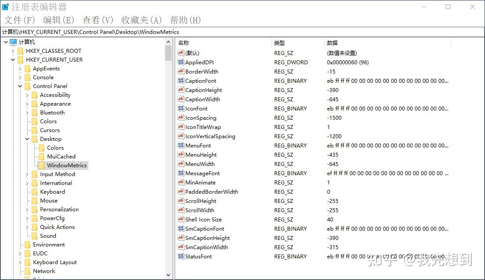Select the Network key

pyautogui.click(x=44, y=271)
